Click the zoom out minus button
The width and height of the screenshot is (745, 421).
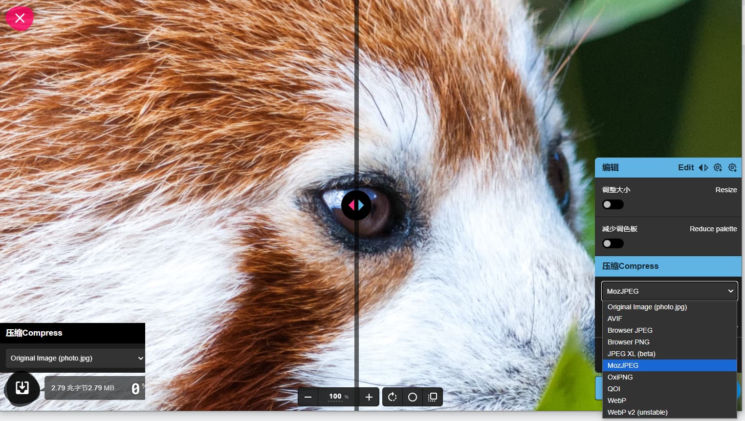tap(308, 397)
